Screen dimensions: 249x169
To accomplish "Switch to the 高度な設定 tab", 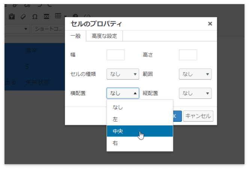I will pos(104,36).
